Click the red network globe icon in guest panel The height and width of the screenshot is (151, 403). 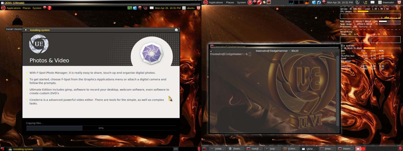click(x=140, y=8)
